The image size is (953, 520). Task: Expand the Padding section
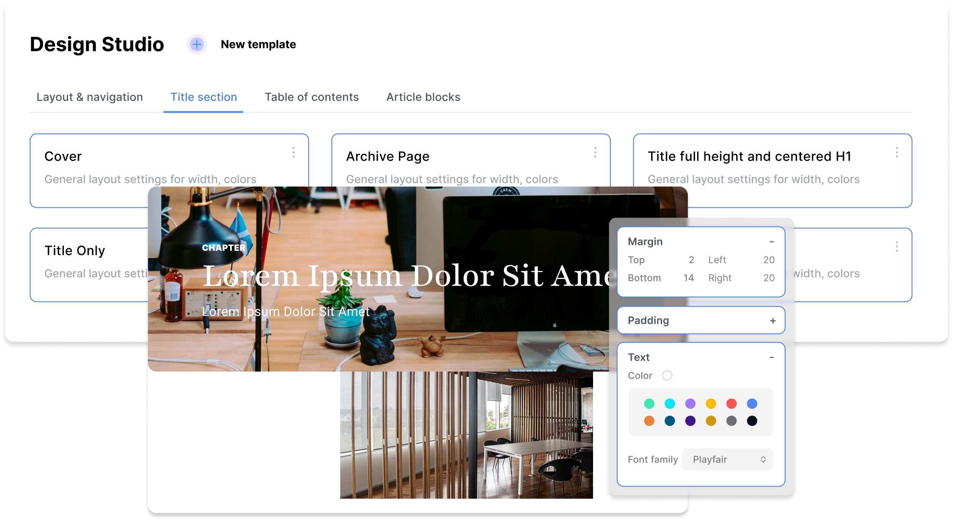point(773,320)
